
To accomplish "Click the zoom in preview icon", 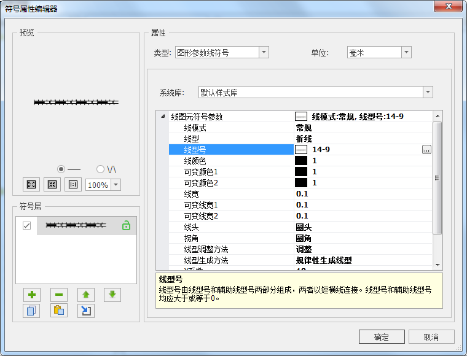I will coord(31,184).
